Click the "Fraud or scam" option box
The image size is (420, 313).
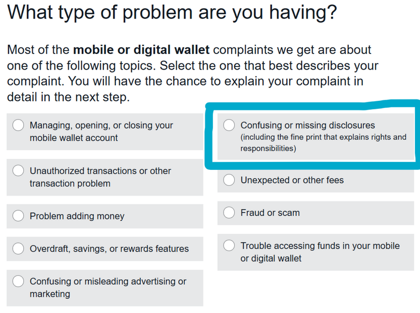point(303,213)
